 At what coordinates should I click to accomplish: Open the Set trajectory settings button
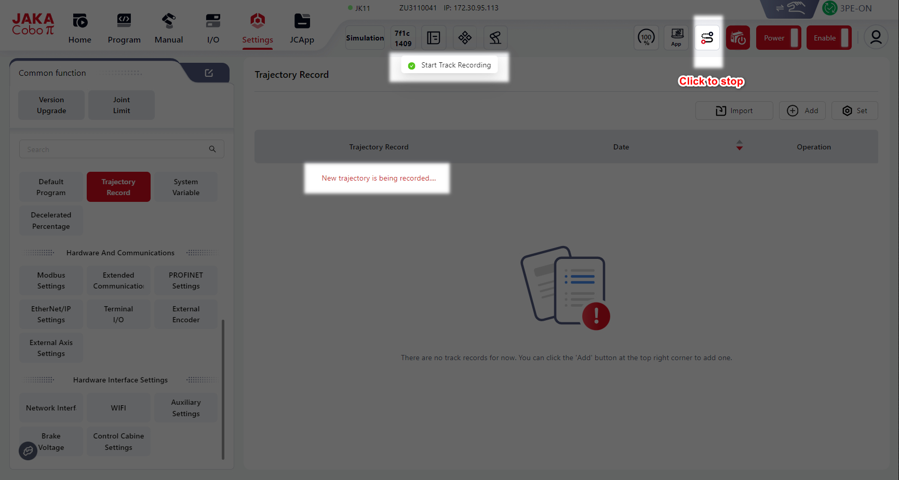(x=854, y=111)
